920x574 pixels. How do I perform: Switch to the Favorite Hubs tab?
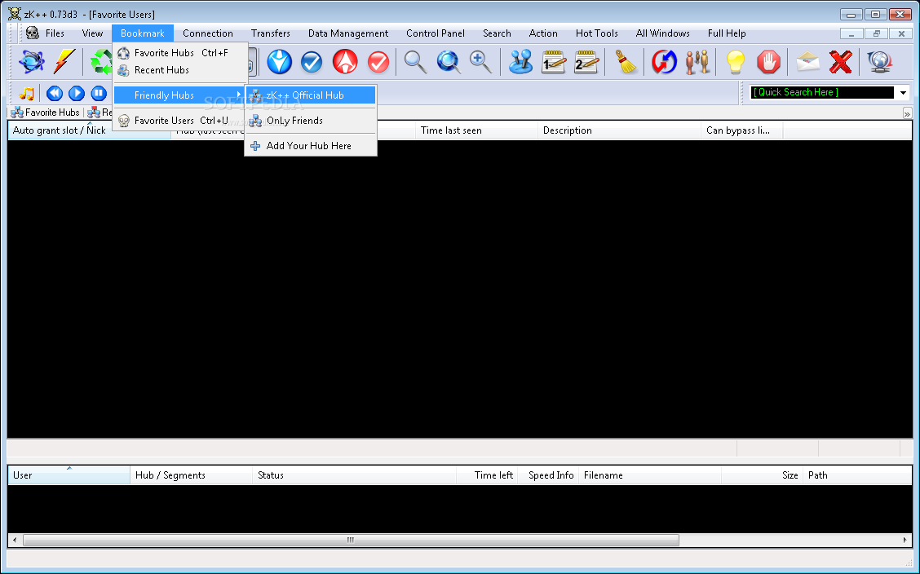pyautogui.click(x=45, y=112)
